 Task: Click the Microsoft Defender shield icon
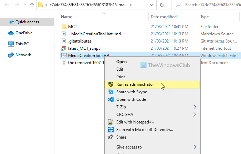tap(111, 130)
